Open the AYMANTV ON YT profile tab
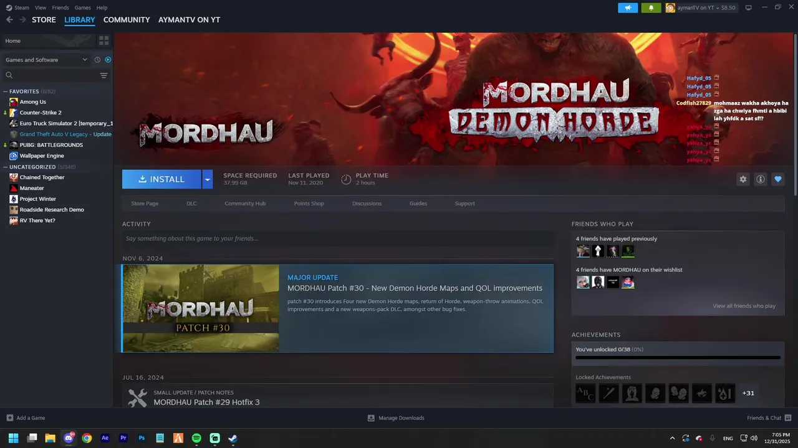This screenshot has width=798, height=448. click(x=189, y=20)
